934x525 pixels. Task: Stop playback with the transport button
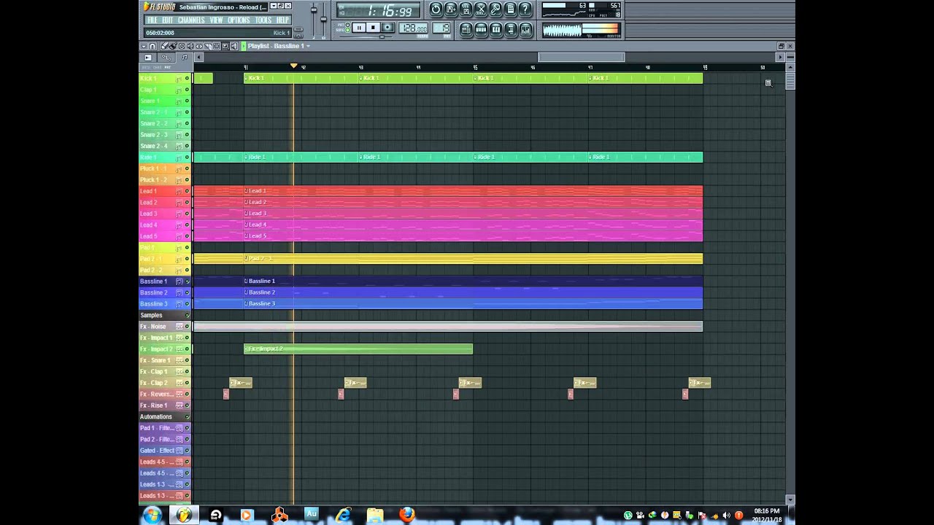click(373, 28)
